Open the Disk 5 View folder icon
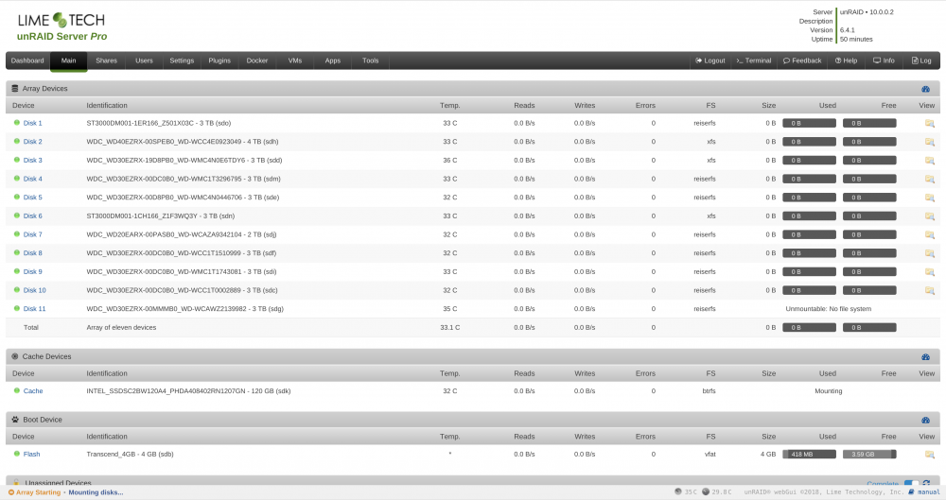This screenshot has height=500, width=946. point(929,198)
